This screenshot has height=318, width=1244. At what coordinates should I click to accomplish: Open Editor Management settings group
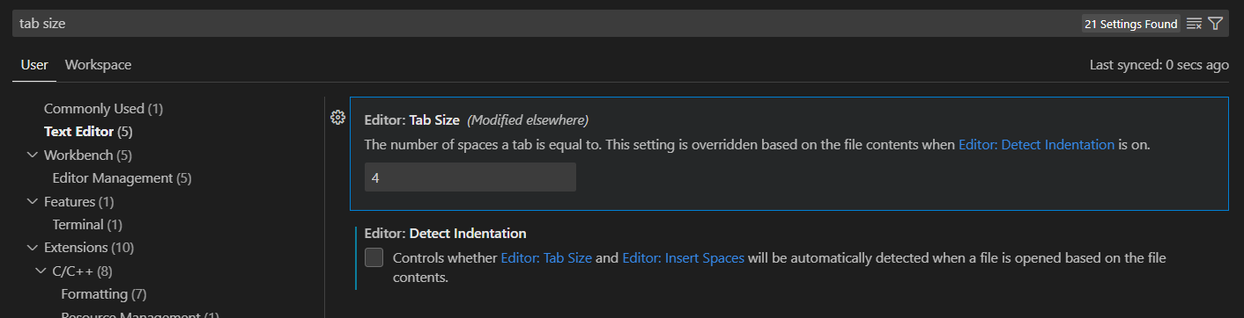click(x=122, y=178)
